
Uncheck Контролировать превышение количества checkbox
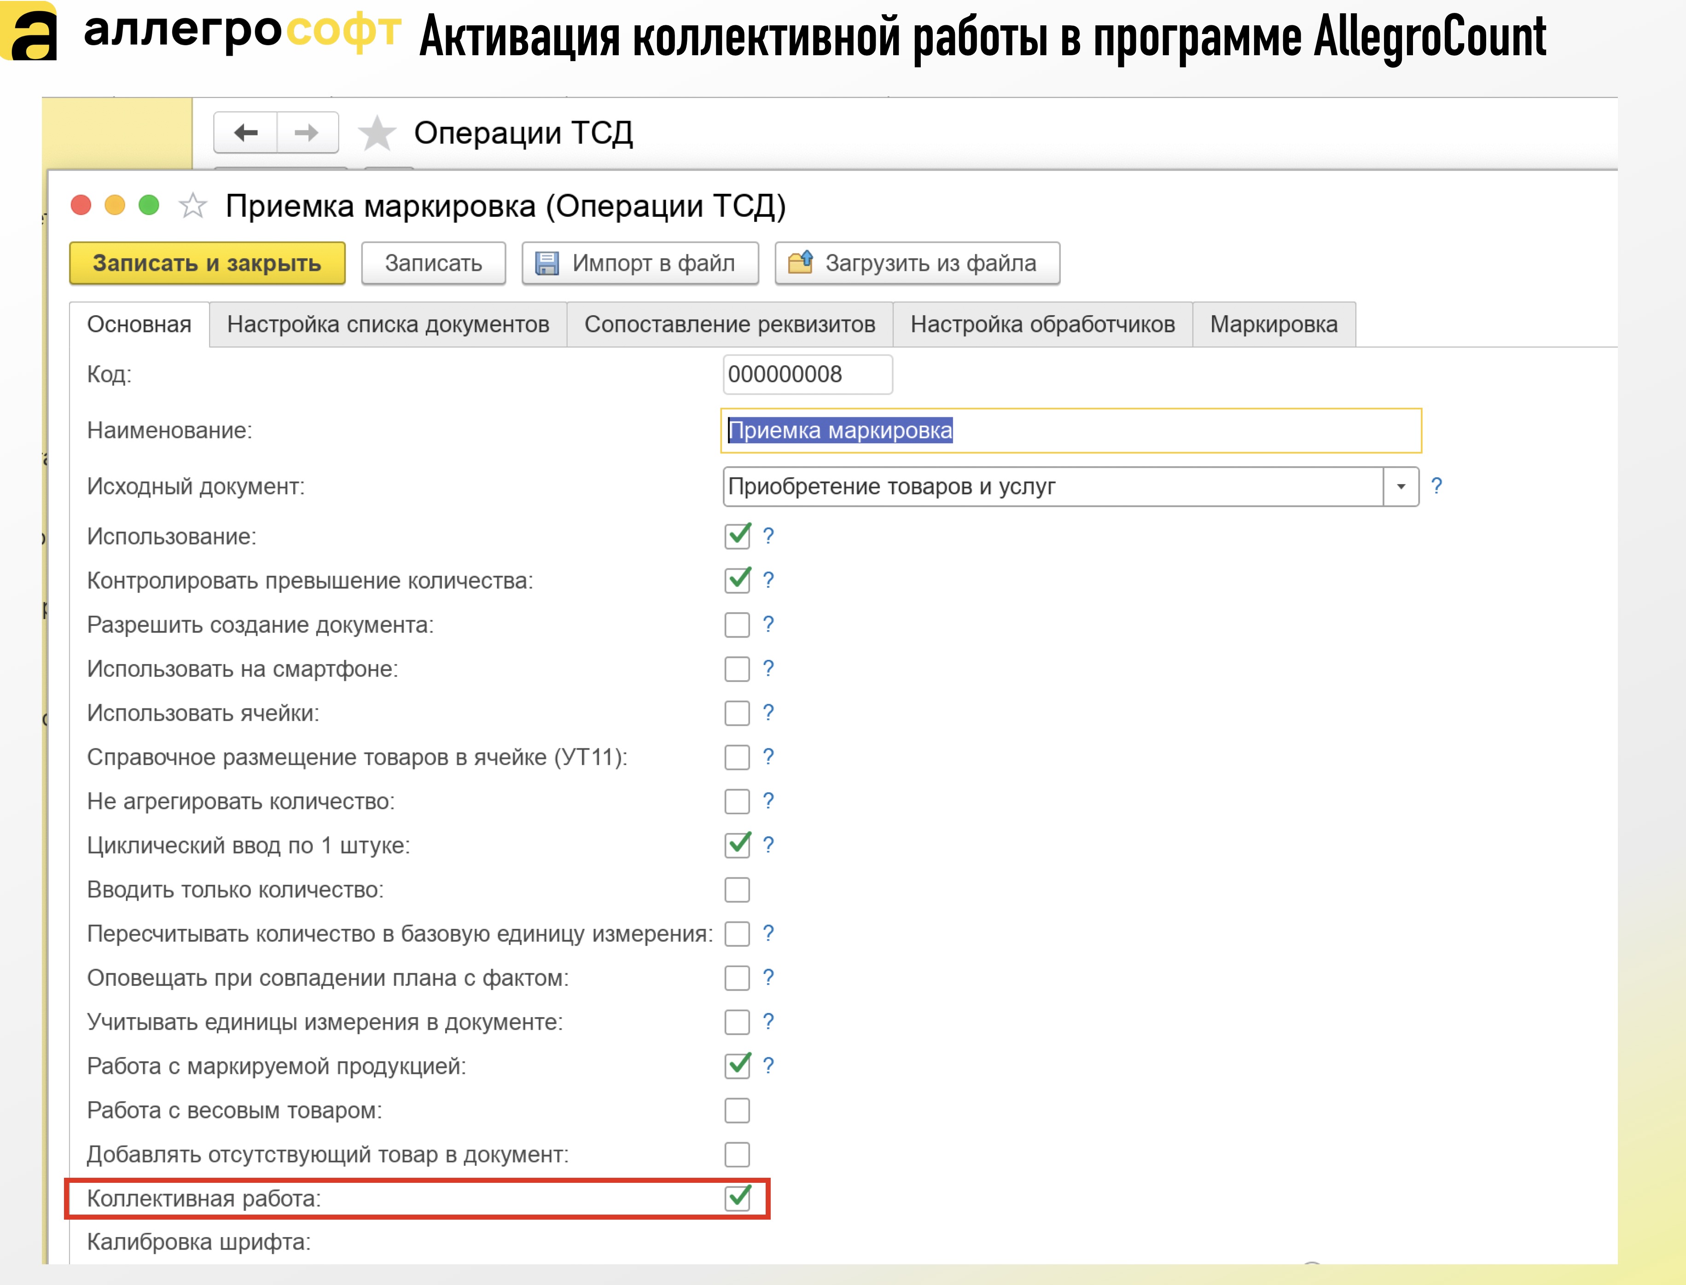(738, 580)
